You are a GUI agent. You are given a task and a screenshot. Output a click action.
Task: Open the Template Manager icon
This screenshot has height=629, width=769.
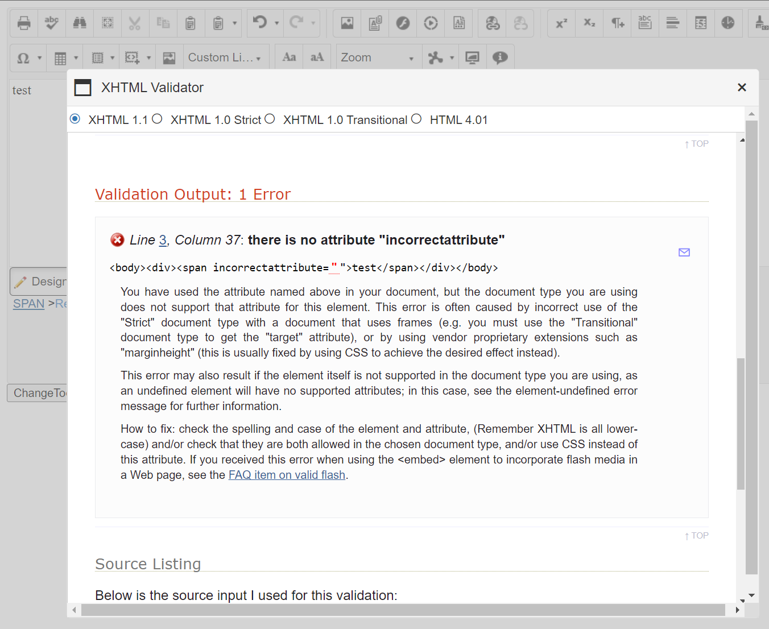(459, 23)
